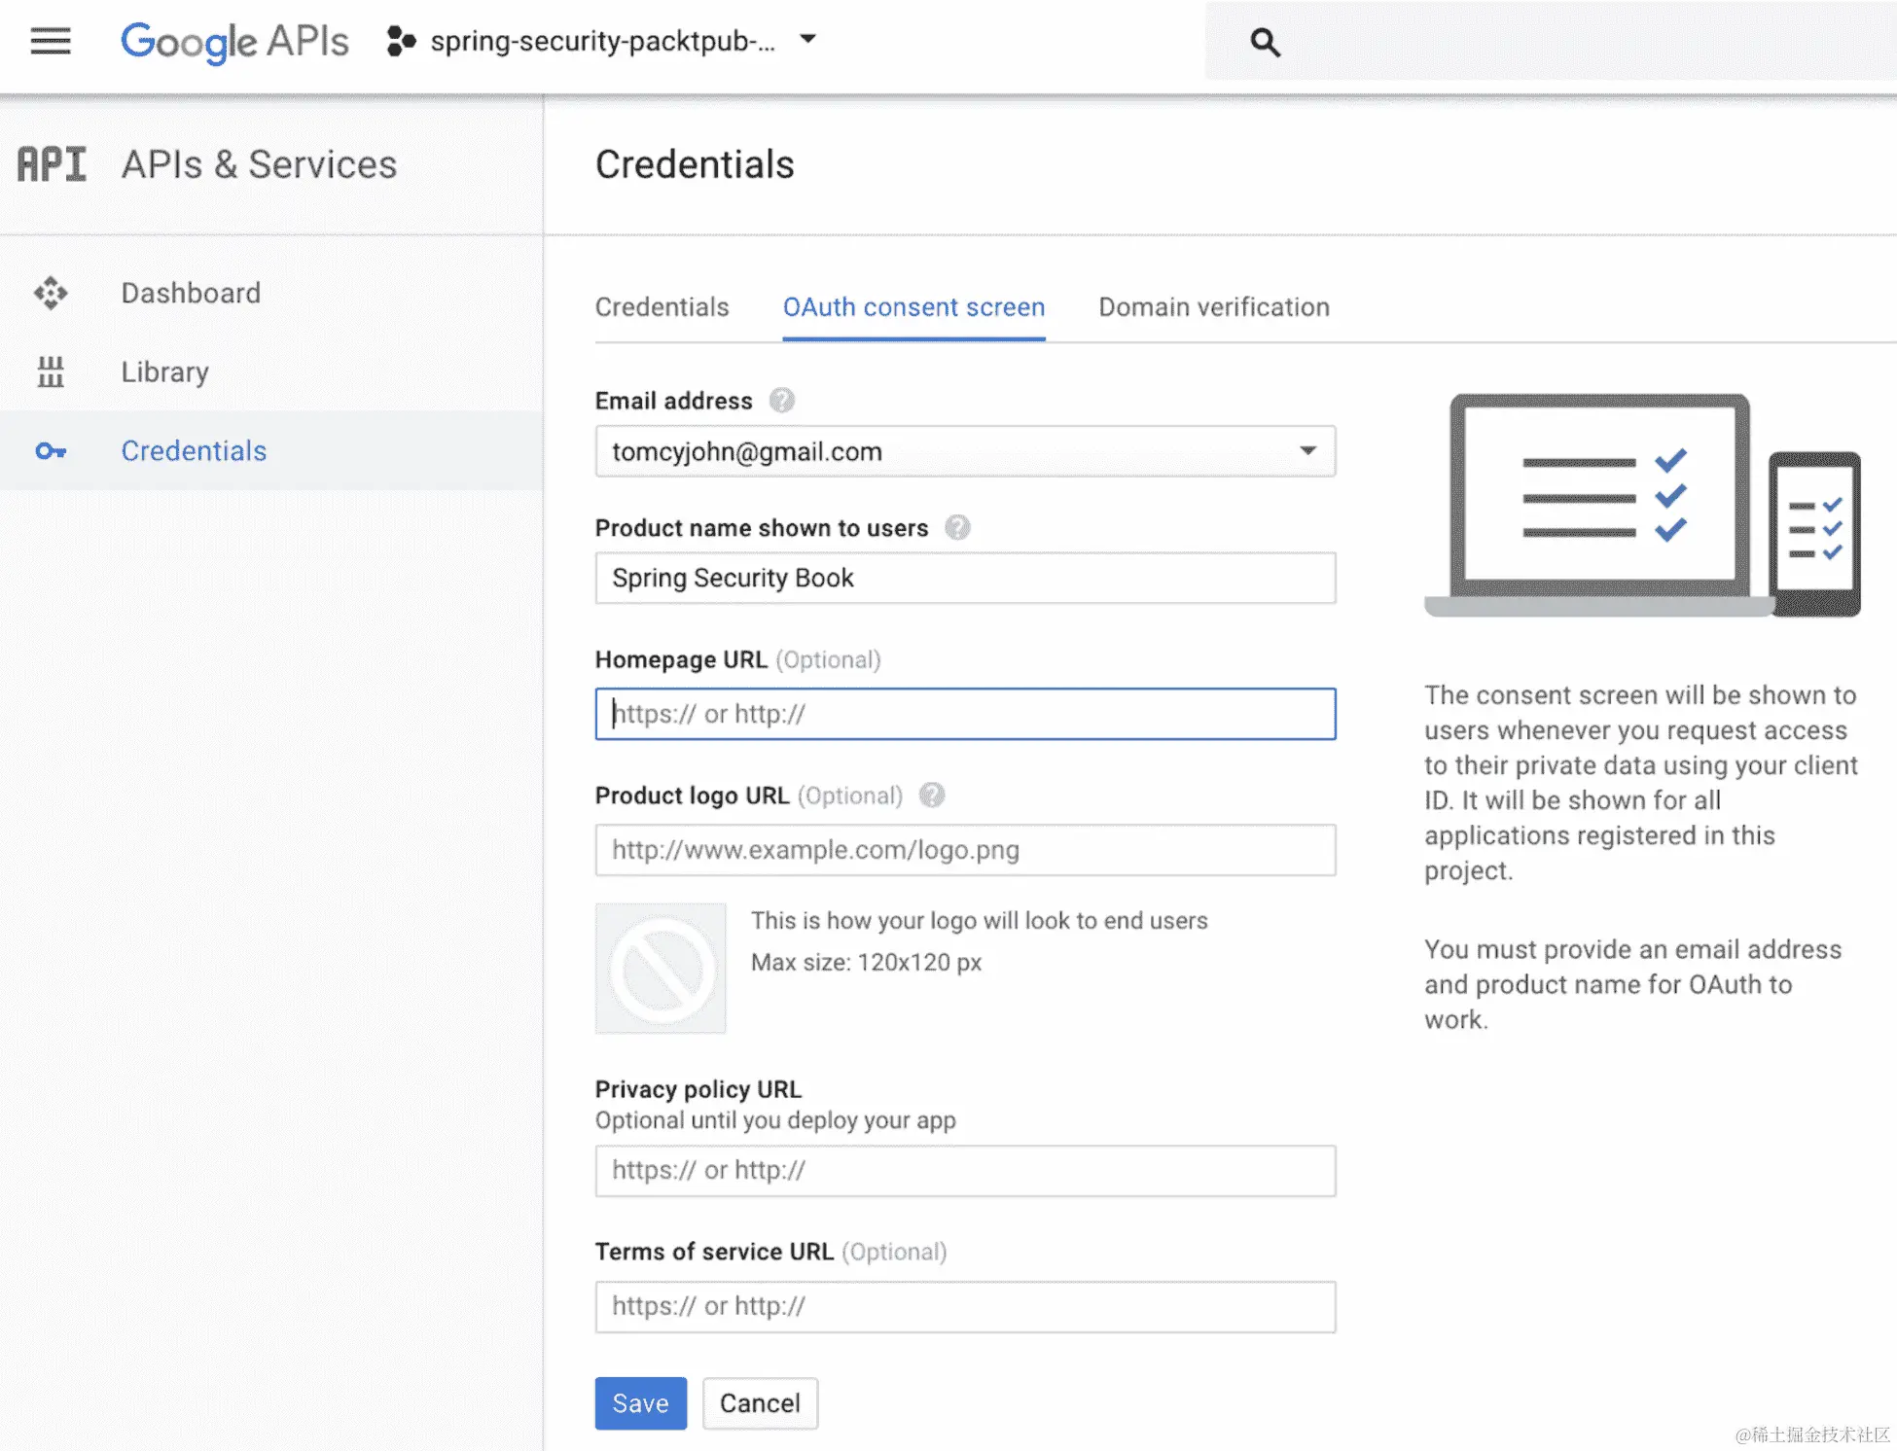Switch to the Credentials tab
The height and width of the screenshot is (1451, 1897).
[x=662, y=307]
